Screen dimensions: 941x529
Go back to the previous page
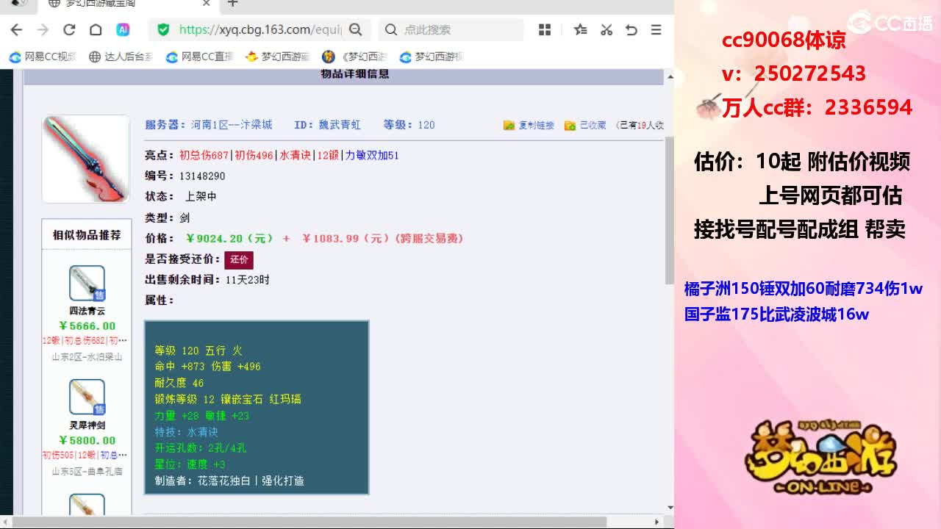click(16, 30)
